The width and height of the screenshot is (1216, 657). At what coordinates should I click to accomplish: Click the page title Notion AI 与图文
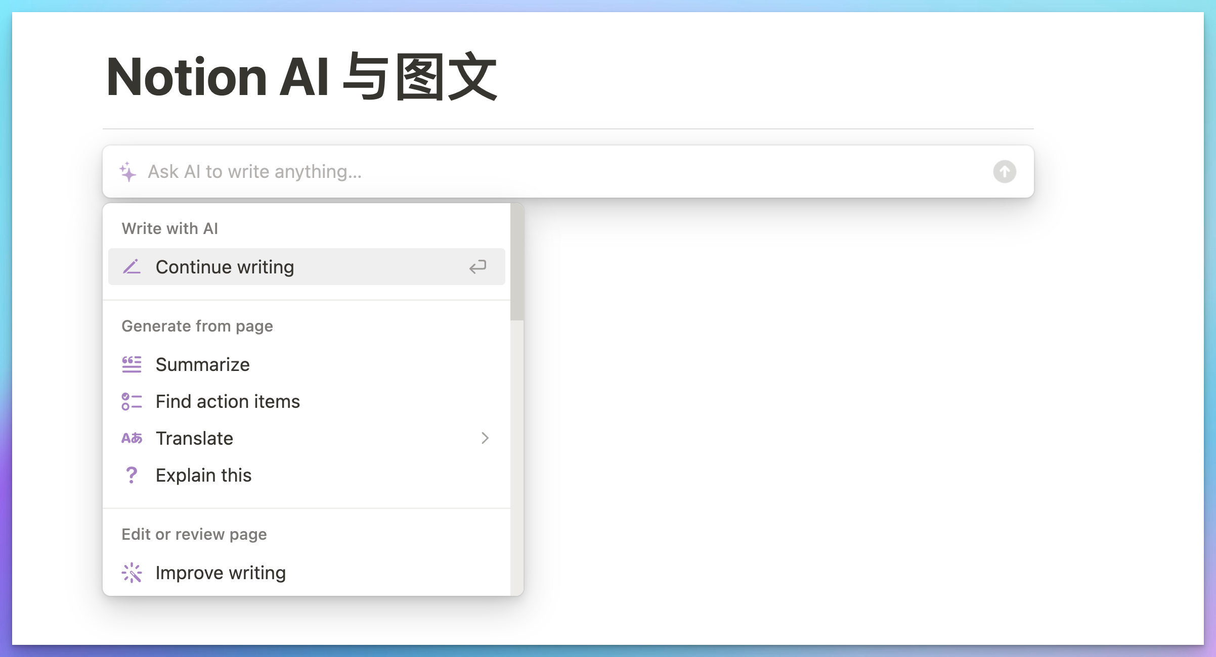(x=301, y=77)
